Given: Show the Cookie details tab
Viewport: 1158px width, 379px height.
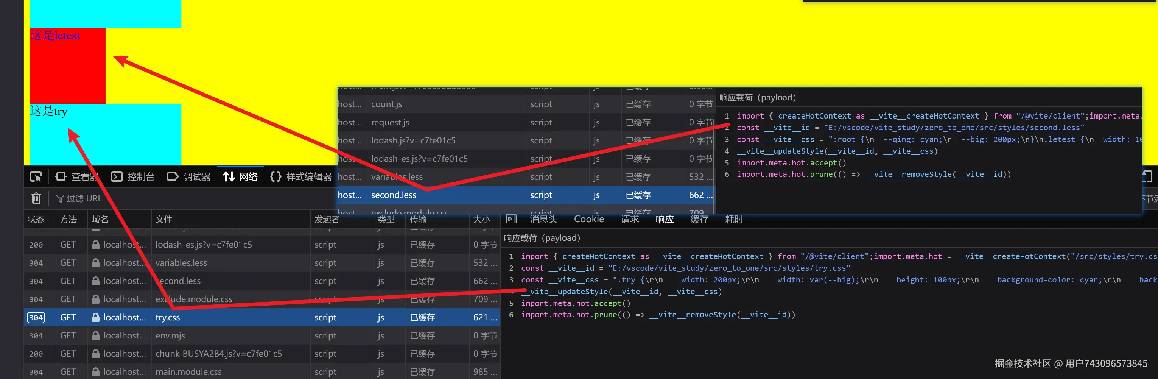Looking at the screenshot, I should coord(589,219).
